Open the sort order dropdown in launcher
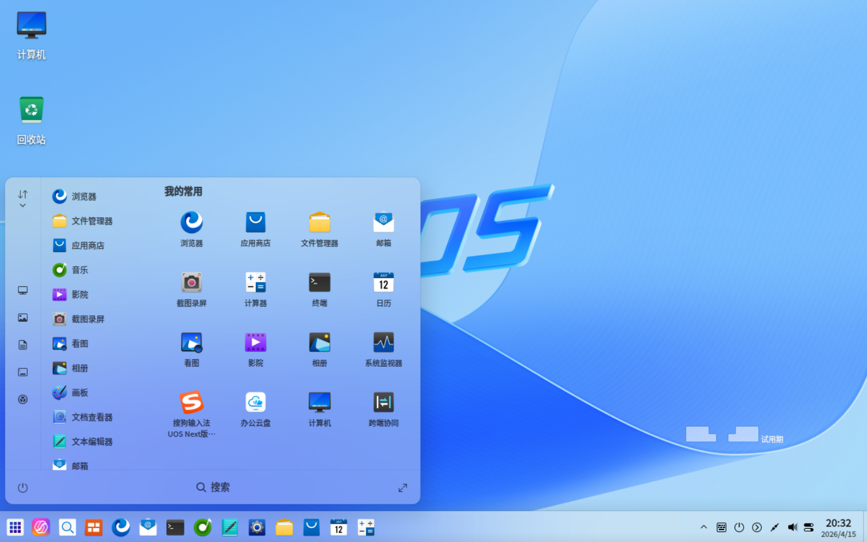The width and height of the screenshot is (867, 542). click(23, 198)
